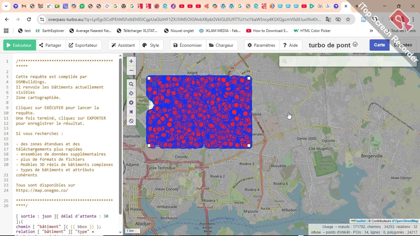
Task: Click the Abidjan label on the map
Action: point(143,224)
